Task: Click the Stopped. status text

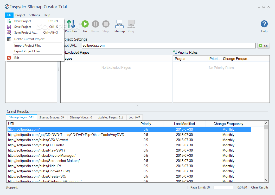Action: tap(12, 187)
